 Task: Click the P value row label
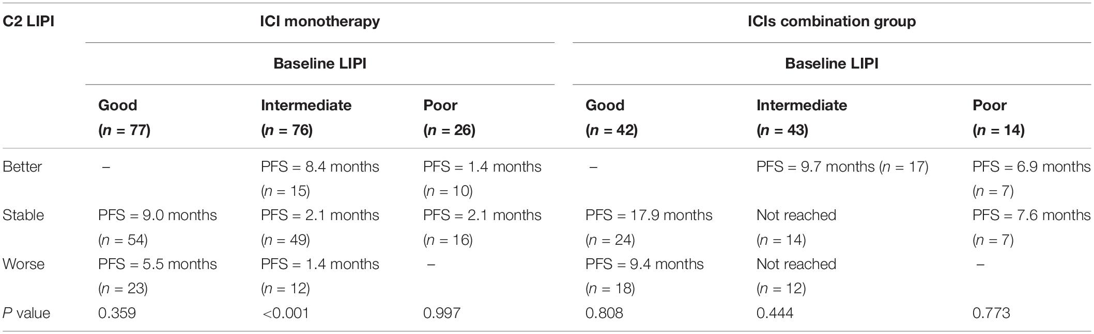26,313
